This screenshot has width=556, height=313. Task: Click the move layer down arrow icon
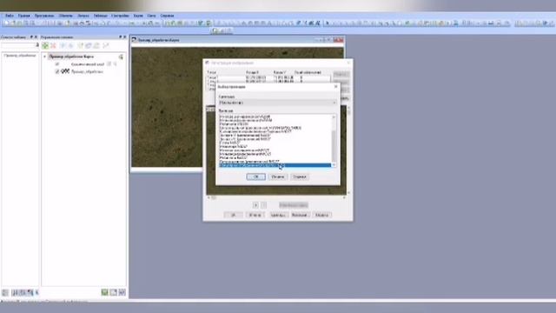point(70,45)
